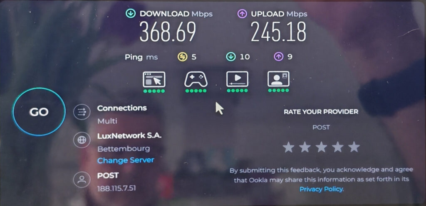426x206 pixels.
Task: Click the Change Server link
Action: [126, 160]
